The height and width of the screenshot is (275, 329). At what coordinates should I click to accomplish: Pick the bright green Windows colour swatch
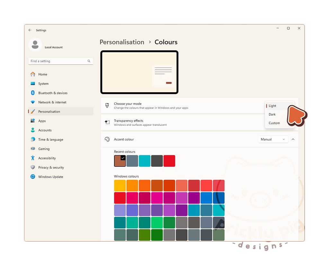coord(157,223)
